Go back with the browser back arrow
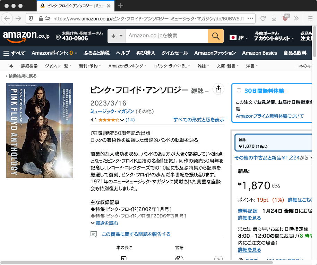Image resolution: width=317 pixels, height=265 pixels. point(7,19)
